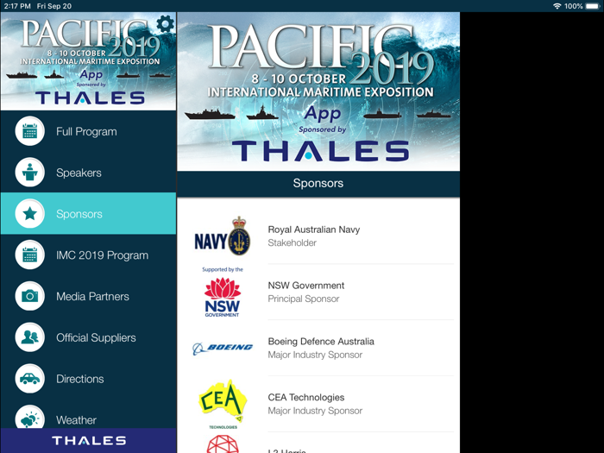604x453 pixels.
Task: Click the Media Partners camera icon
Action: [29, 296]
